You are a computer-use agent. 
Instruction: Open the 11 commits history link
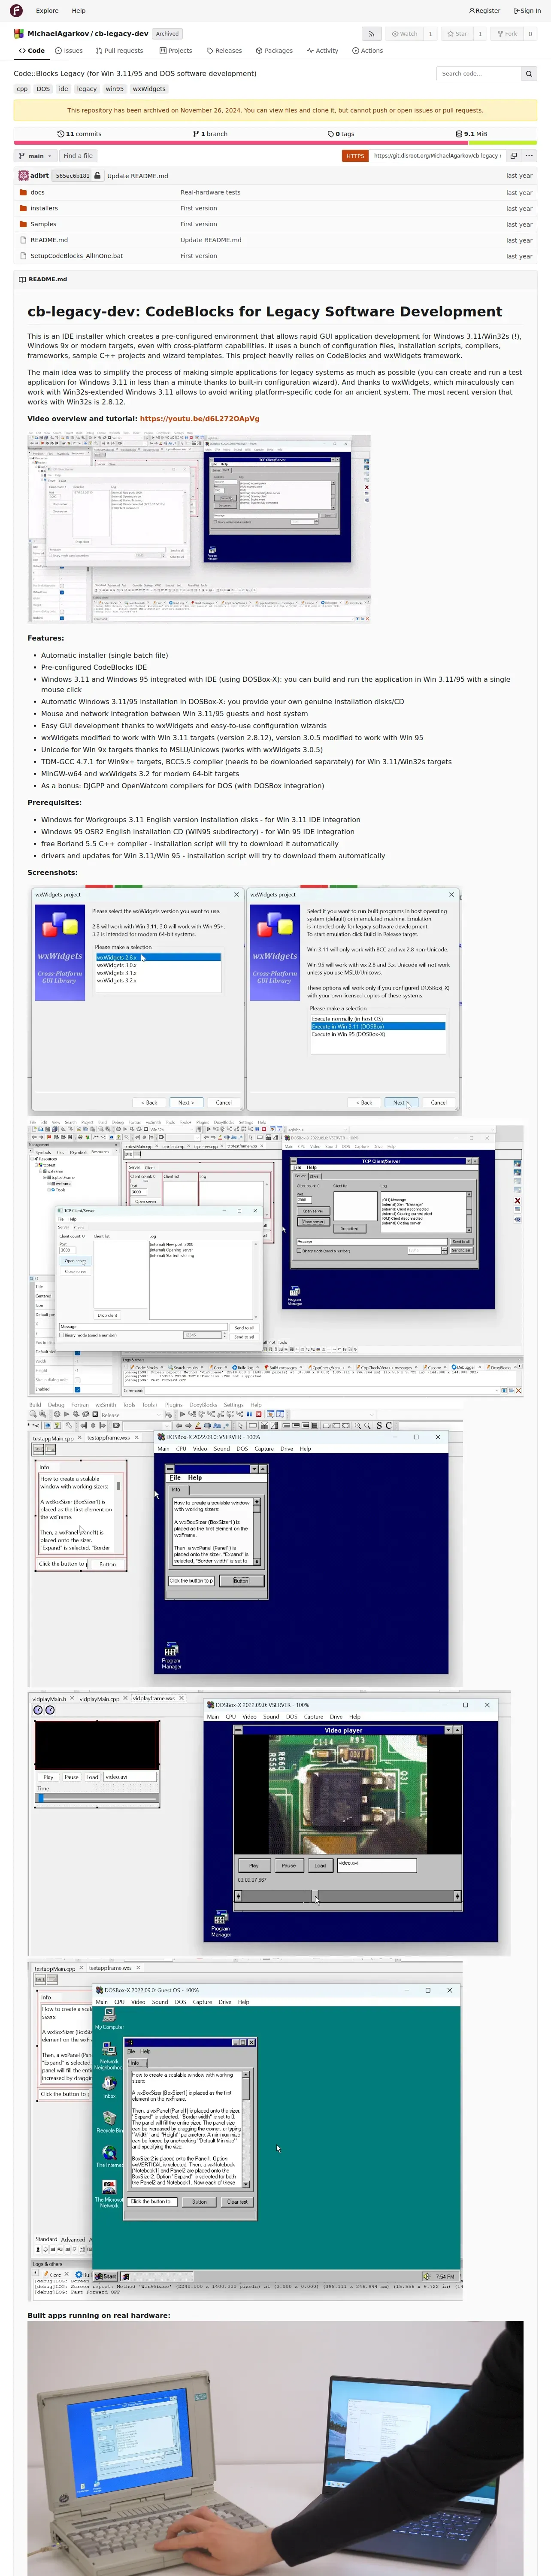click(79, 134)
